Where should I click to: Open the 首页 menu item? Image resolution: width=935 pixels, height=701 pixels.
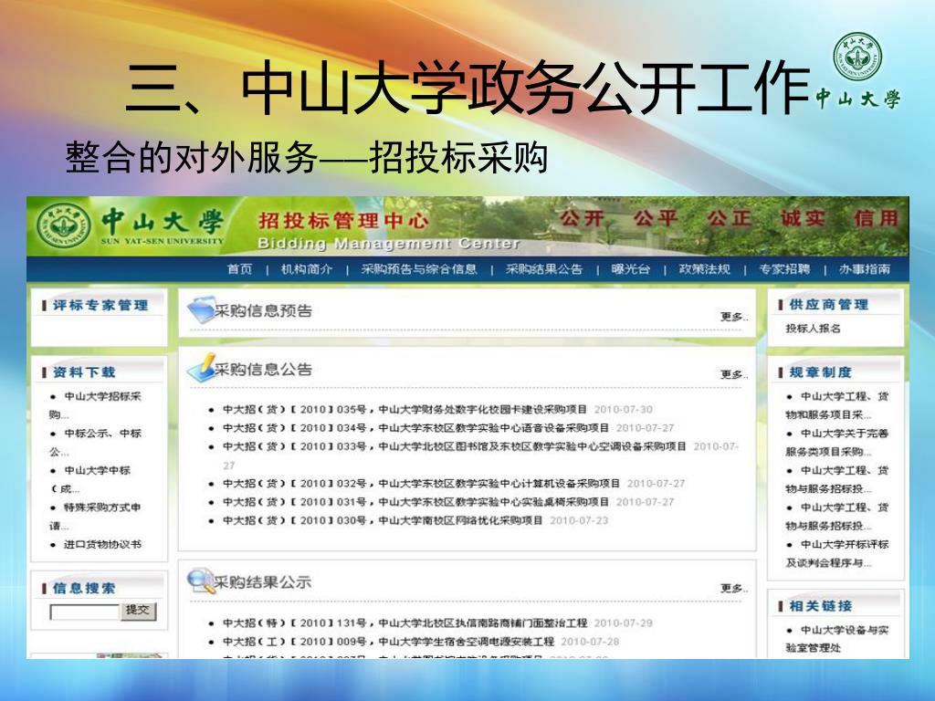pos(240,269)
